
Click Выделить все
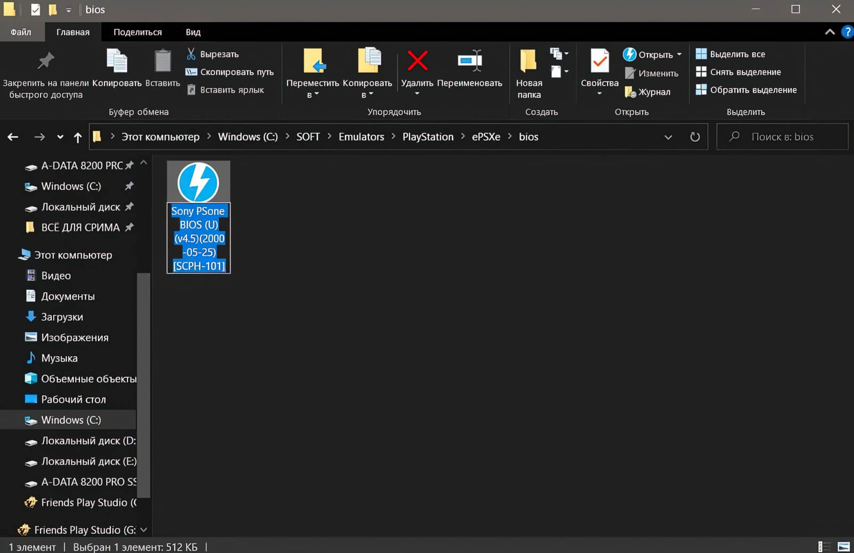[x=730, y=54]
